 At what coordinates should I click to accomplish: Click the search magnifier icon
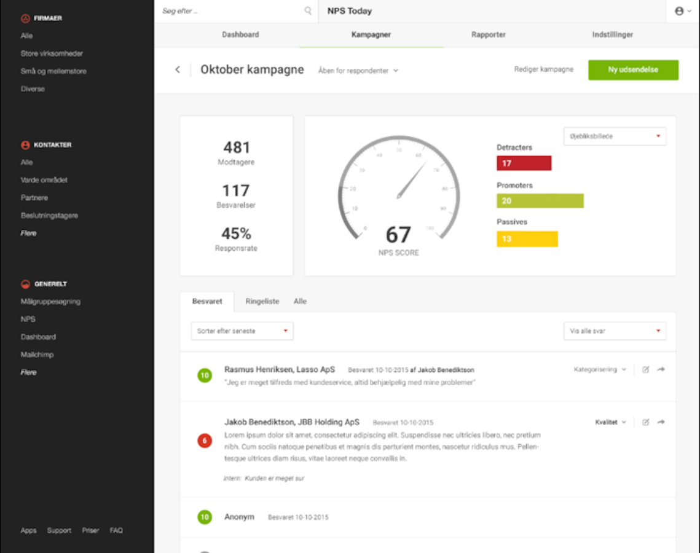[308, 11]
